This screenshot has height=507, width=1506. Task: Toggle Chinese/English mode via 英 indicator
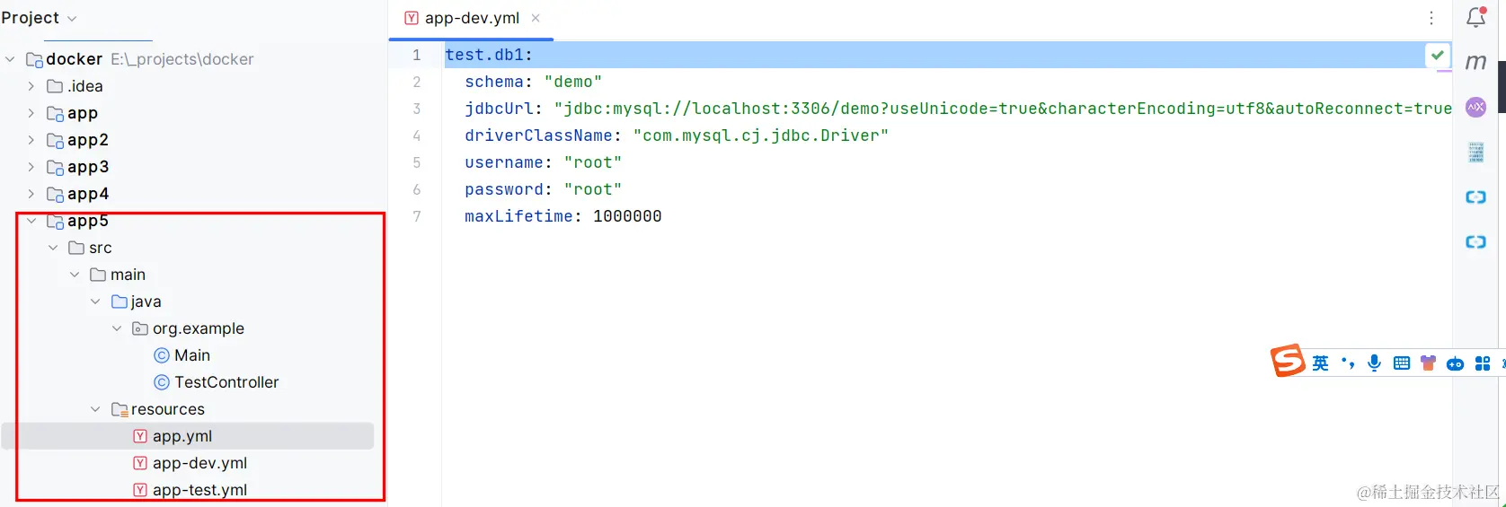[x=1320, y=363]
